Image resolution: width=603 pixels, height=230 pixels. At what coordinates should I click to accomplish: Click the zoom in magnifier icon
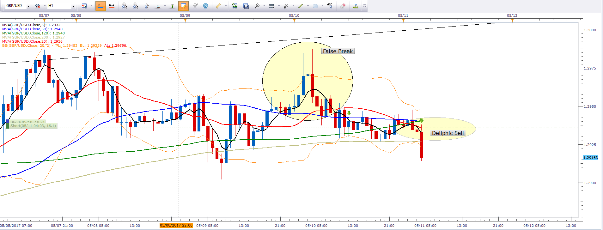(125, 6)
